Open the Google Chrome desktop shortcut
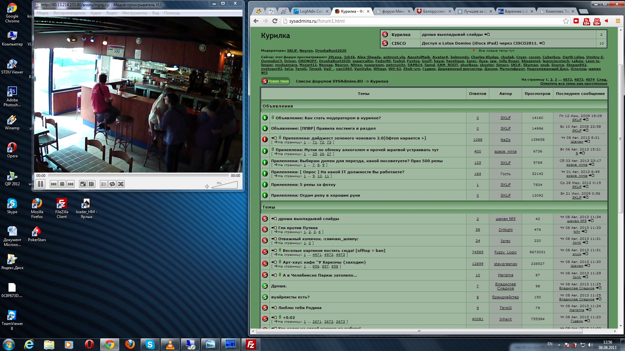625x351 pixels. [12, 13]
